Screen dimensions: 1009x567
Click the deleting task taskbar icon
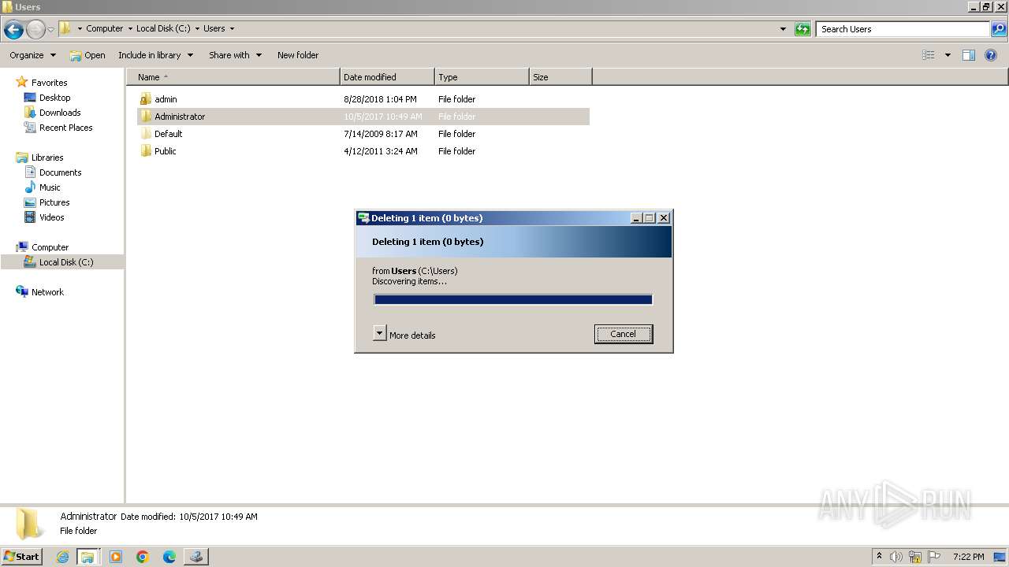pos(195,557)
